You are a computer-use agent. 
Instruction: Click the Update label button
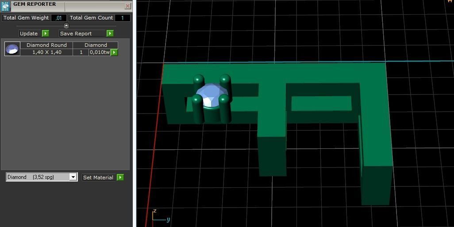[30, 34]
